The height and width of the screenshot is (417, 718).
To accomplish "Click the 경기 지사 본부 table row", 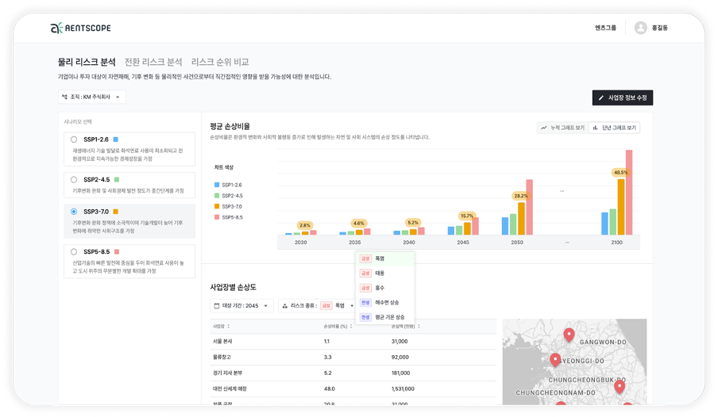I will pos(353,373).
